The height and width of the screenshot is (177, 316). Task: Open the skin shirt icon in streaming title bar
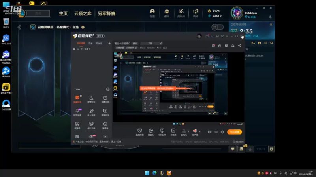[x=222, y=36]
